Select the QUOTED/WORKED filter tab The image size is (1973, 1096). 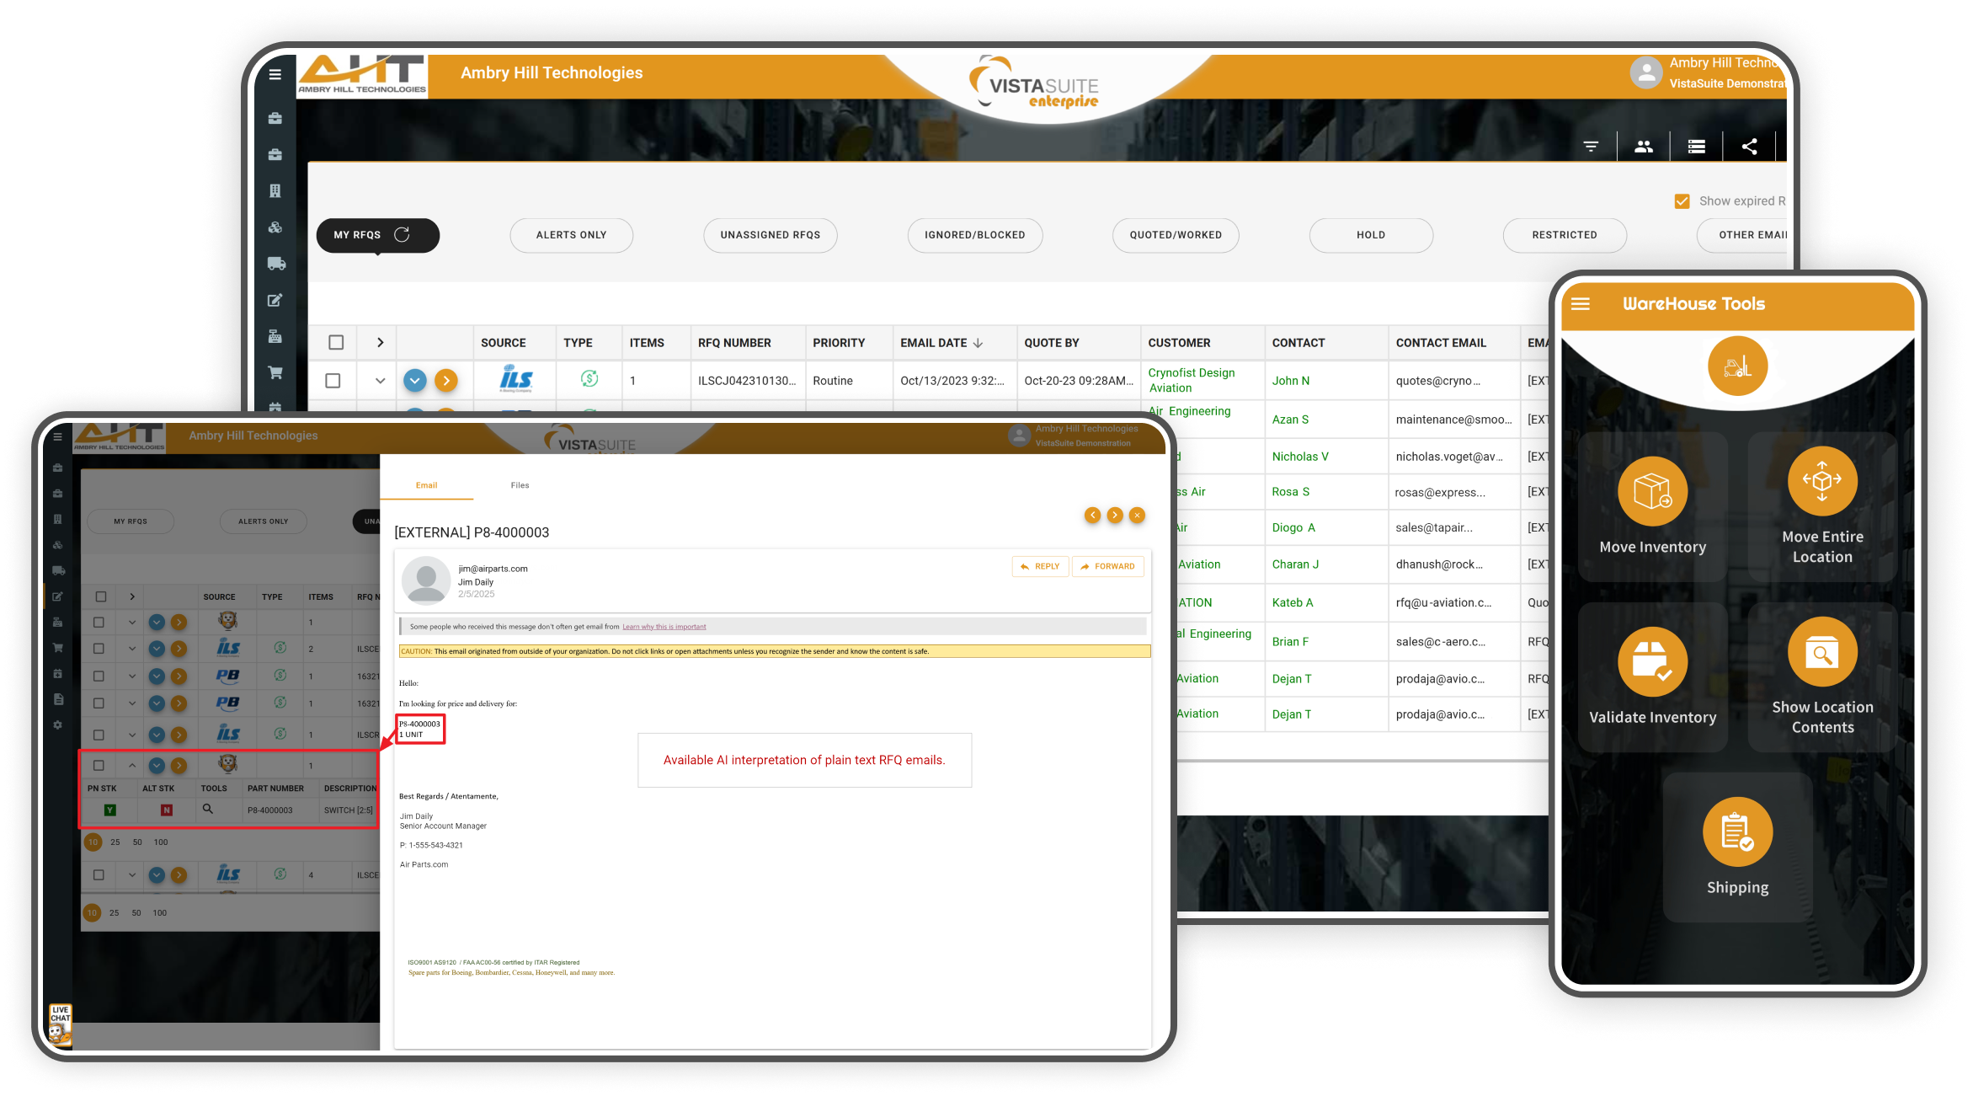pyautogui.click(x=1176, y=235)
